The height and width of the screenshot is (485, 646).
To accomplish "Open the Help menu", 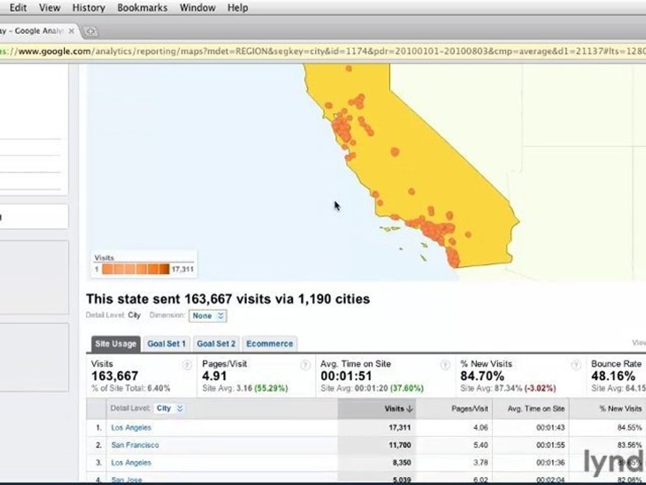I will (238, 7).
